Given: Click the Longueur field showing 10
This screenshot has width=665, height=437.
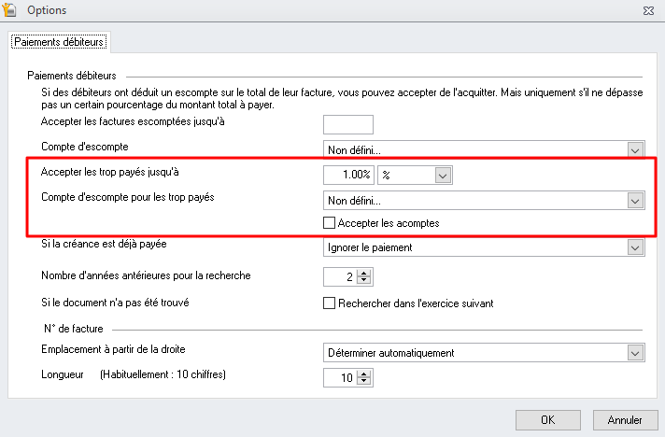Looking at the screenshot, I should (x=341, y=377).
